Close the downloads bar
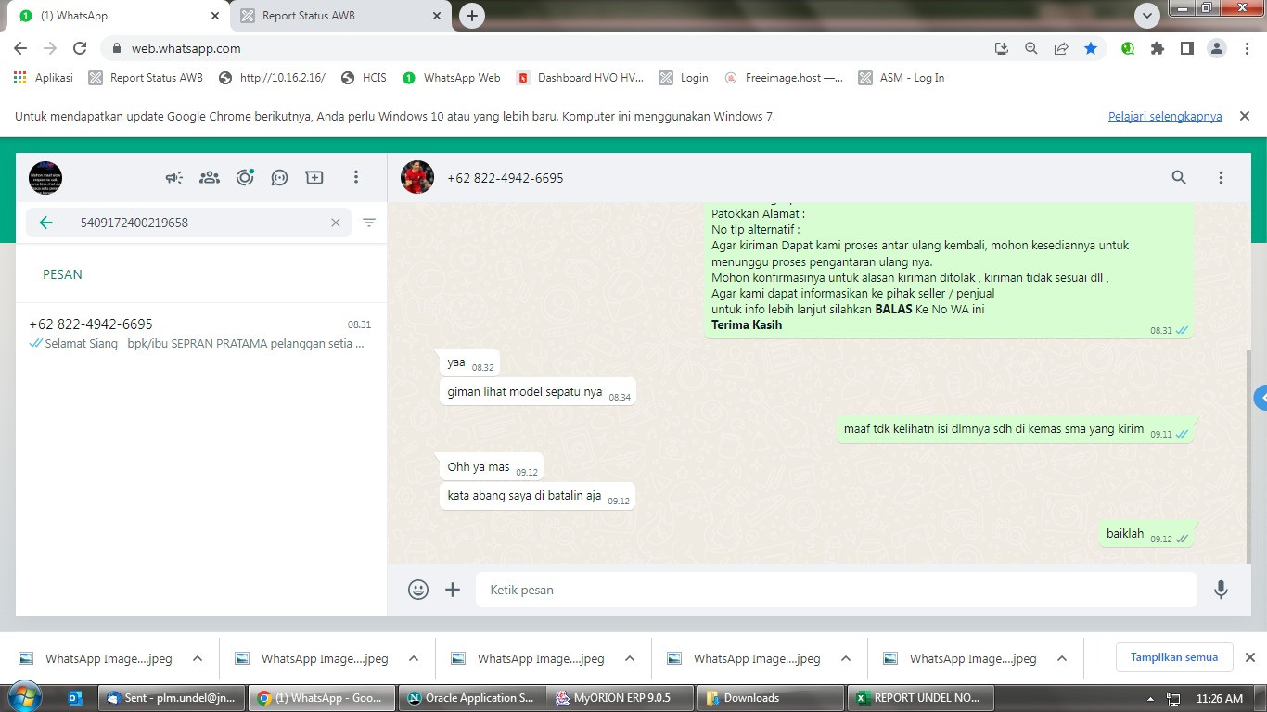This screenshot has height=712, width=1267. click(x=1250, y=657)
